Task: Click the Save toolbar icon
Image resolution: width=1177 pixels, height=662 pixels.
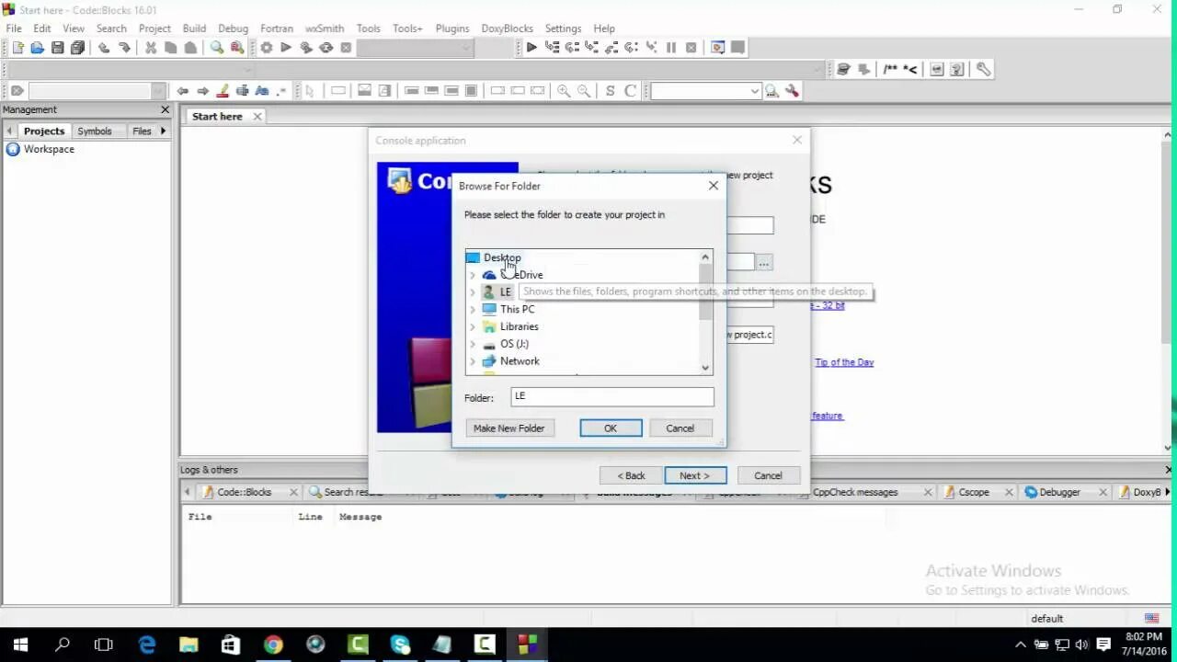Action: 58,48
